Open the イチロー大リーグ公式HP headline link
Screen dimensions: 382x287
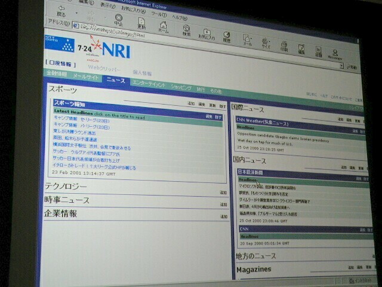tap(95, 167)
